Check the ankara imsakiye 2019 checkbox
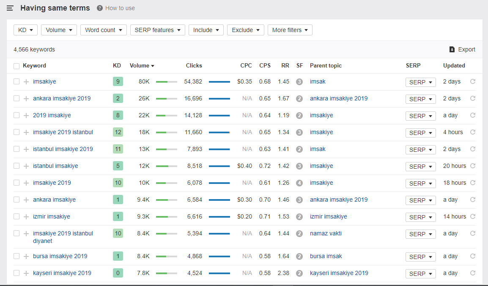The image size is (488, 286). (16, 98)
